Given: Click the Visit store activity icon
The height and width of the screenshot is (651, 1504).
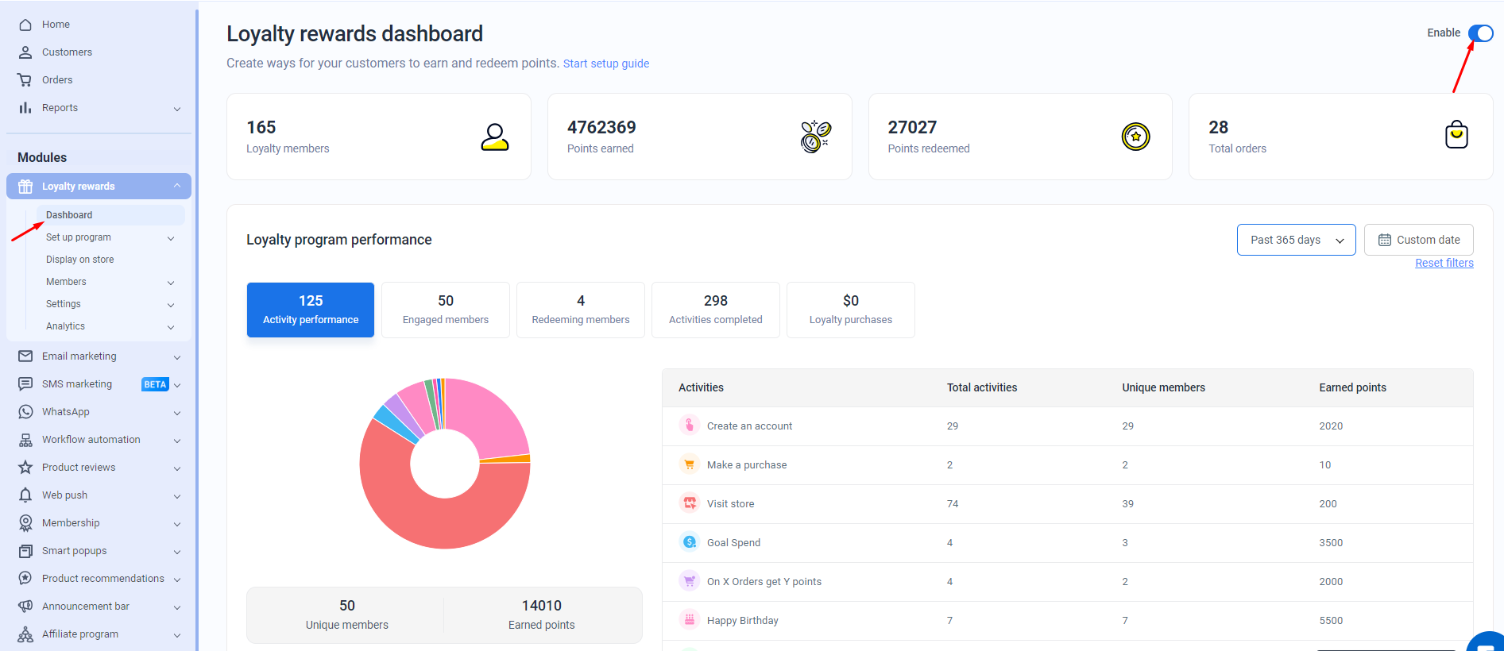Looking at the screenshot, I should click(x=690, y=503).
